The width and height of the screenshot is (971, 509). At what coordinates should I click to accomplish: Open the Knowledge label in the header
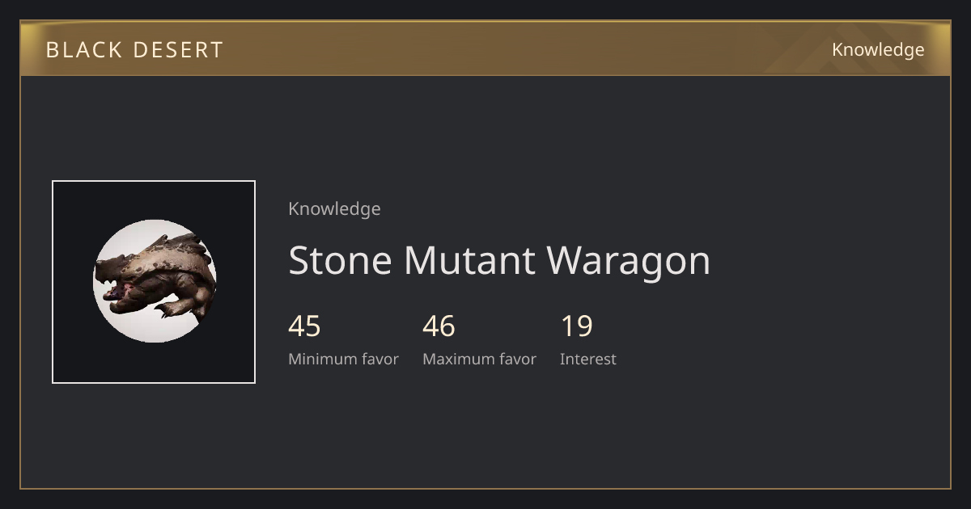pos(878,50)
